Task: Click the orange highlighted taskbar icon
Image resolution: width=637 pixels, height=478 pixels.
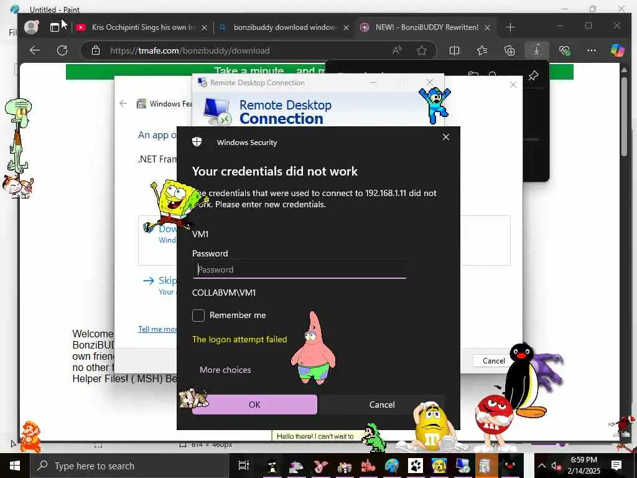Action: point(485,466)
